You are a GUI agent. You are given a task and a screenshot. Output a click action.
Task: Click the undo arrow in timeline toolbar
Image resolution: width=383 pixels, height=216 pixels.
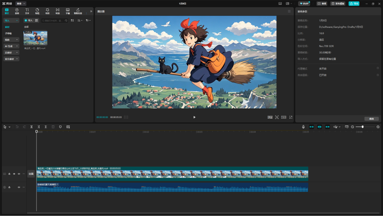point(17,127)
